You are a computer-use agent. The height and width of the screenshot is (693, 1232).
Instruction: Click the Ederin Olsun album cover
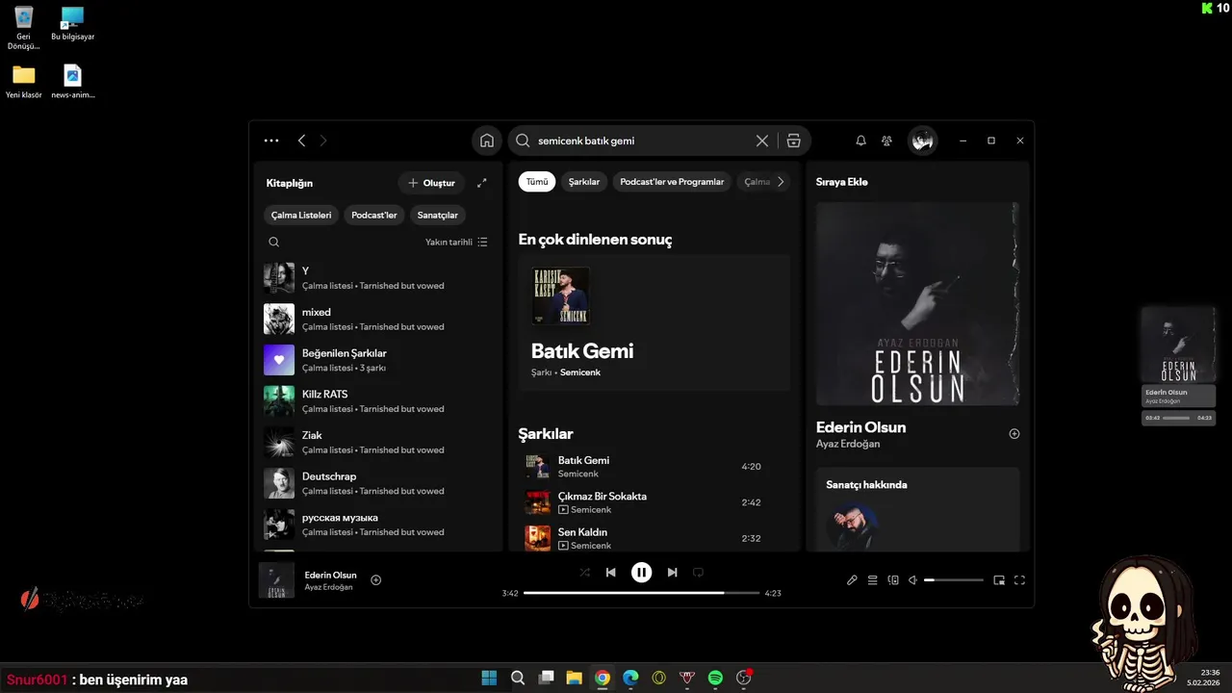coord(917,304)
